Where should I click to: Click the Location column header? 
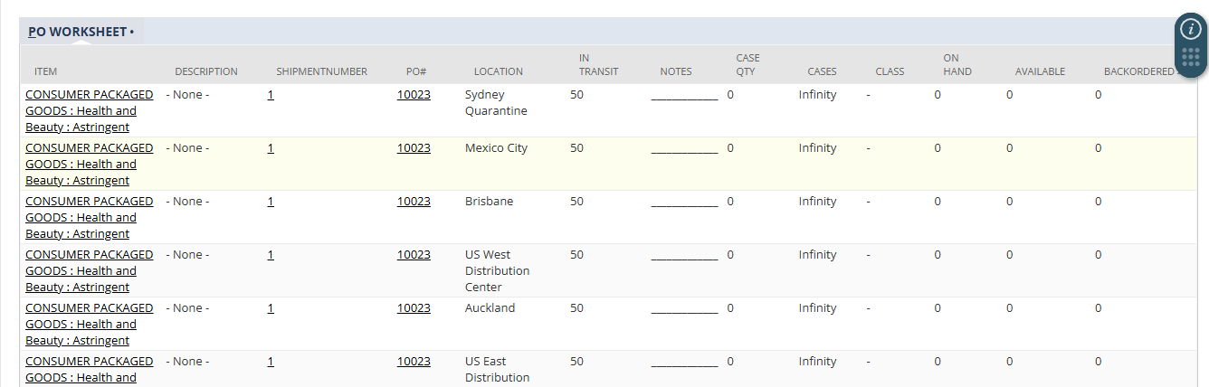498,71
